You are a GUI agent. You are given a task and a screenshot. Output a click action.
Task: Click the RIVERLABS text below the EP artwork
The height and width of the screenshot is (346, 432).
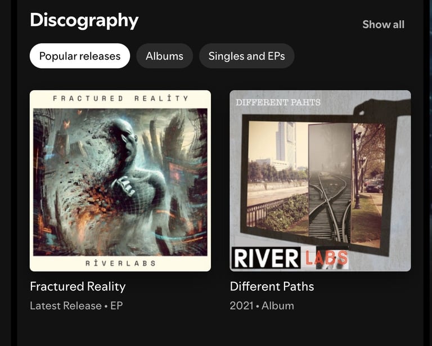pos(120,263)
